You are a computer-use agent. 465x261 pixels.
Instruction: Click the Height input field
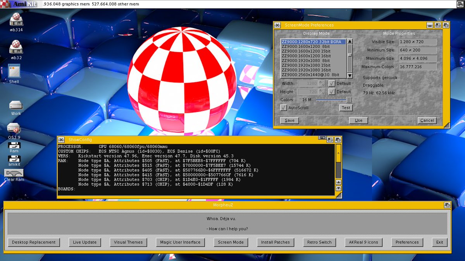308,92
